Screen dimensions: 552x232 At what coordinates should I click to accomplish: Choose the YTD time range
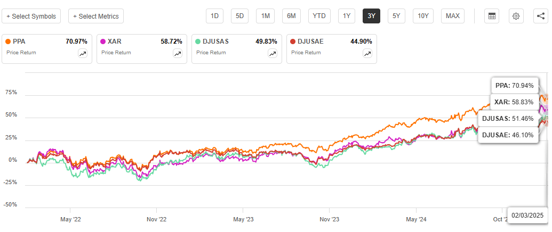(319, 16)
